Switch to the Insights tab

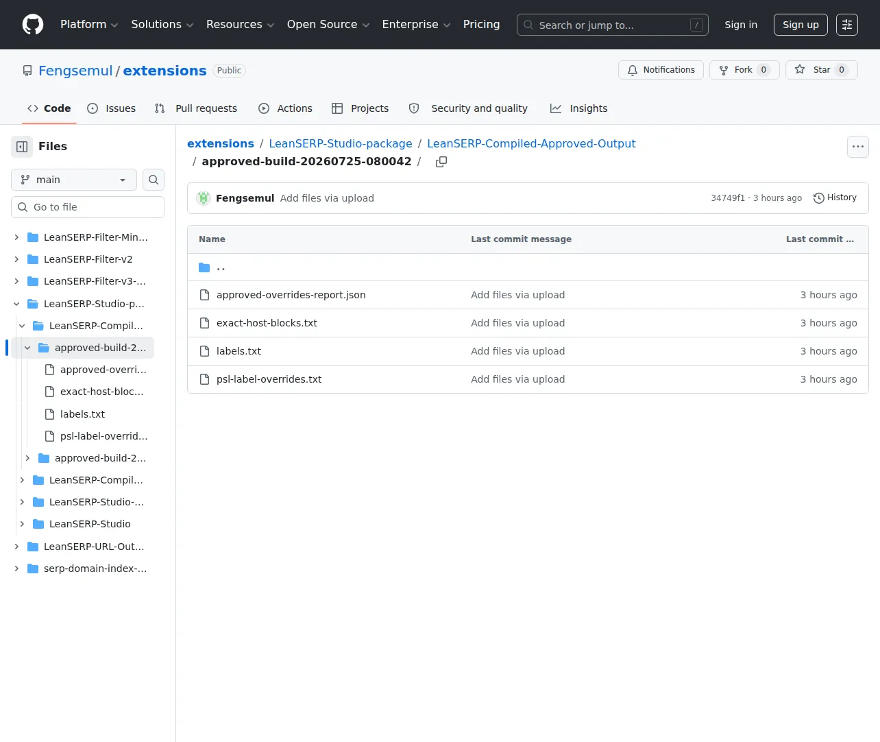[x=579, y=108]
